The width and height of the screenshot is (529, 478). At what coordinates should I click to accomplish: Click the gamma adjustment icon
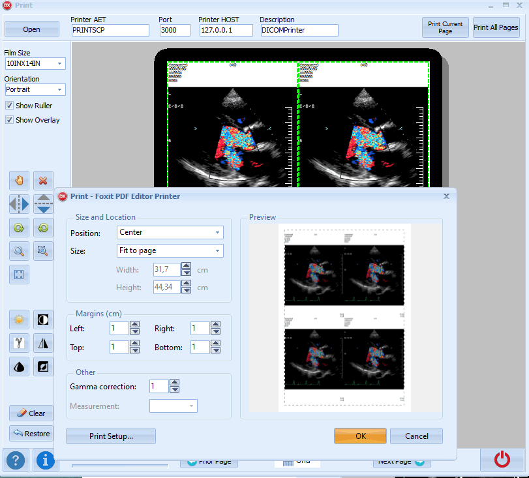[20, 343]
